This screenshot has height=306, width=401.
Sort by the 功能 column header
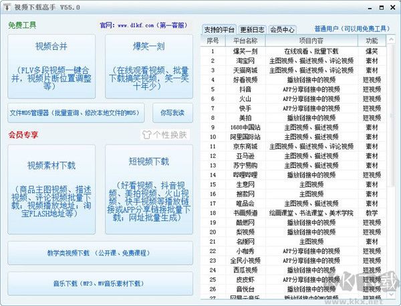click(x=372, y=40)
